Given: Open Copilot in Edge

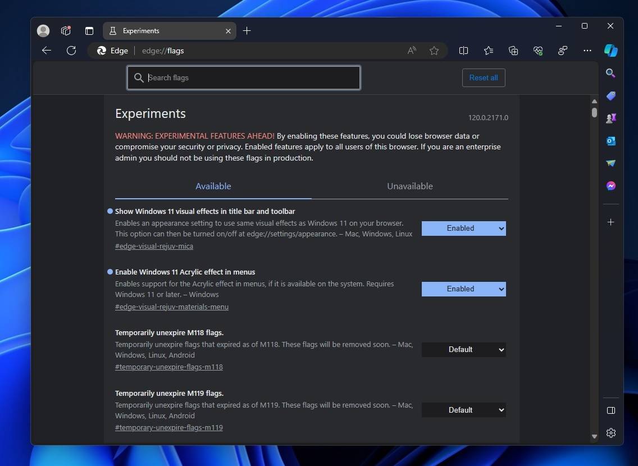Looking at the screenshot, I should (610, 51).
